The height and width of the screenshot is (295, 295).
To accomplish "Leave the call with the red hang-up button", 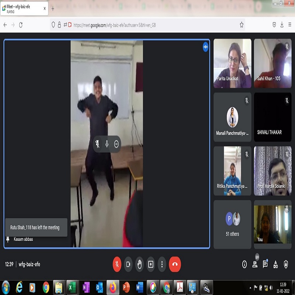I will (175, 264).
